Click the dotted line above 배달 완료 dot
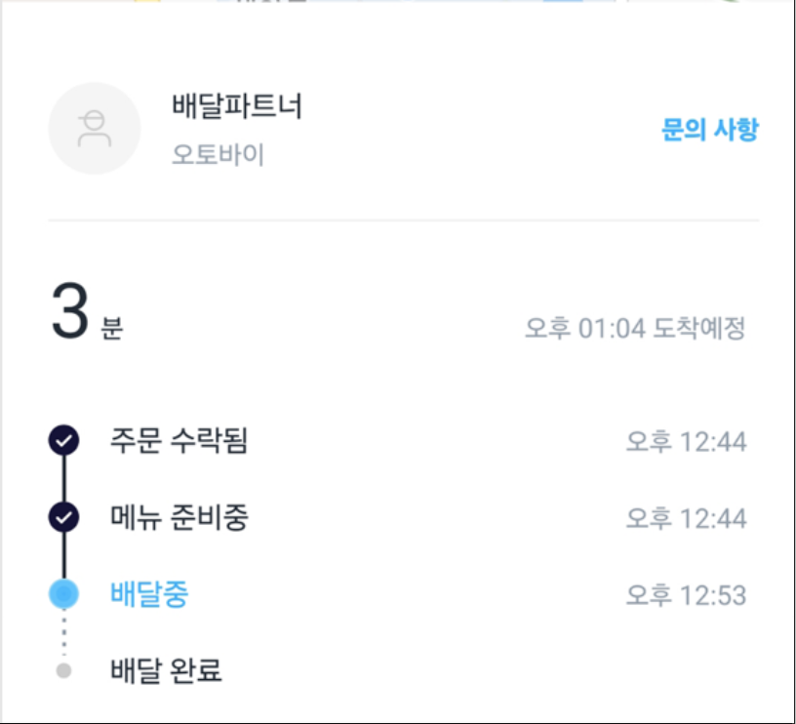The height and width of the screenshot is (724, 796). [63, 634]
